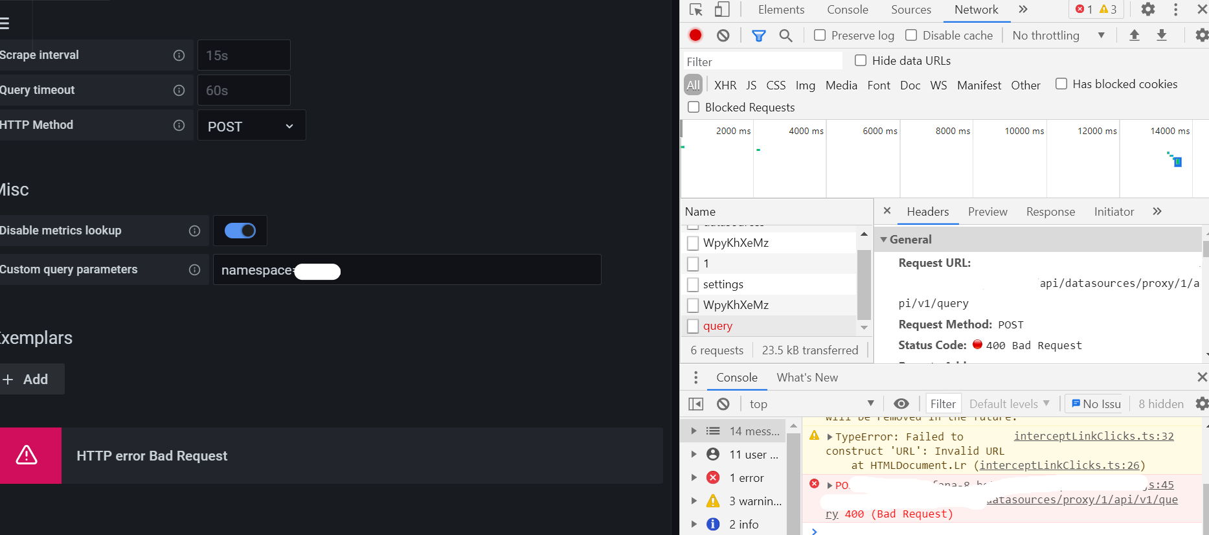Enable Disable cache checkbox
The width and height of the screenshot is (1209, 535).
coord(911,35)
